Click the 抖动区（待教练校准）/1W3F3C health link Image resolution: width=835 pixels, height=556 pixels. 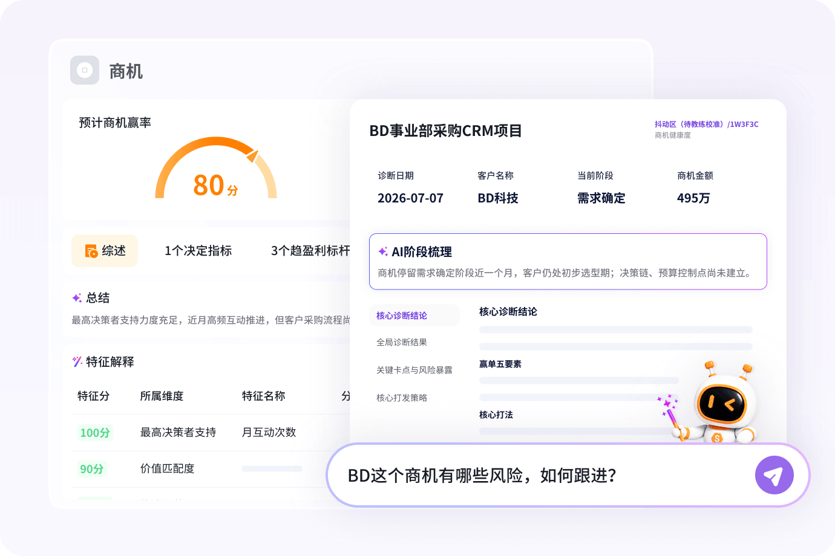tap(706, 124)
